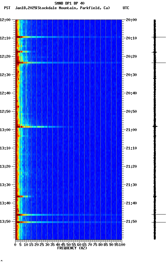Click the 12:30 PST time label
The height and width of the screenshot is (264, 168).
coord(5,75)
